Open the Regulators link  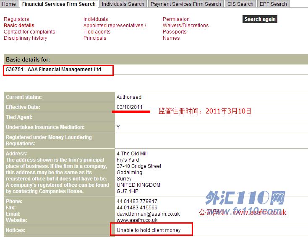click(16, 19)
